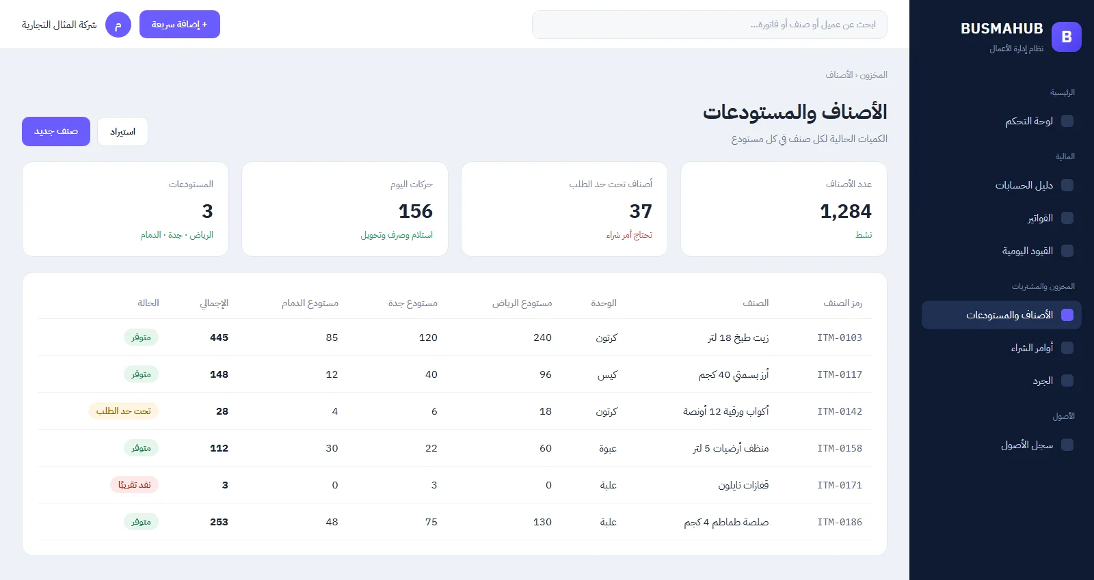Click the صنف جديد button
The width and height of the screenshot is (1094, 580).
pyautogui.click(x=56, y=131)
